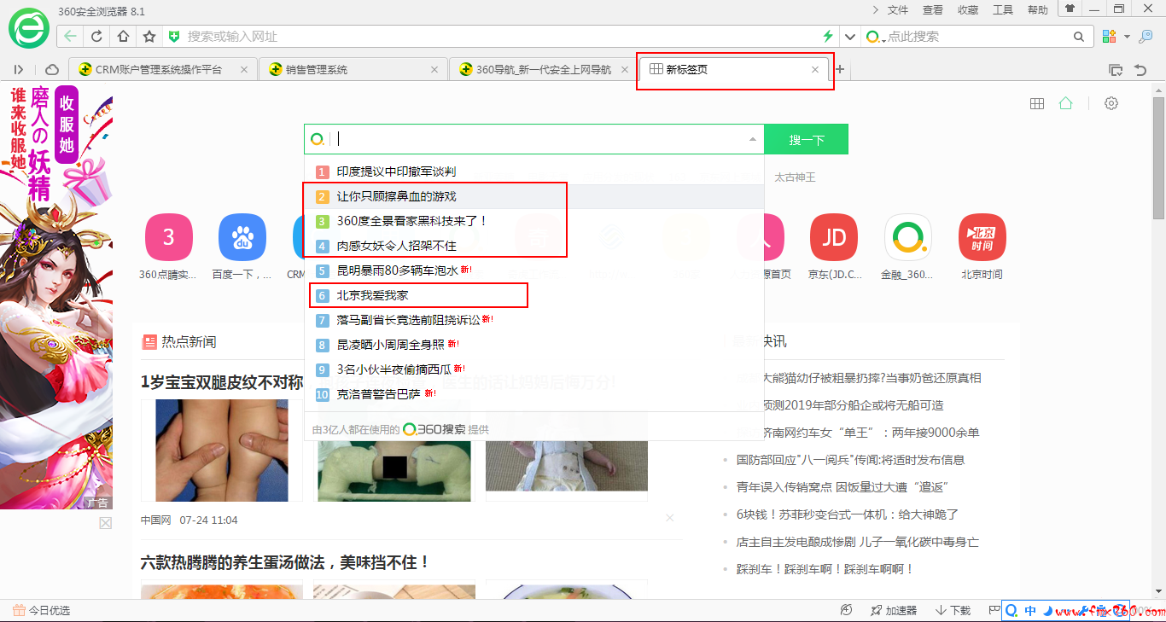Expand the address bar dropdown arrow
1166x622 pixels.
click(x=849, y=37)
